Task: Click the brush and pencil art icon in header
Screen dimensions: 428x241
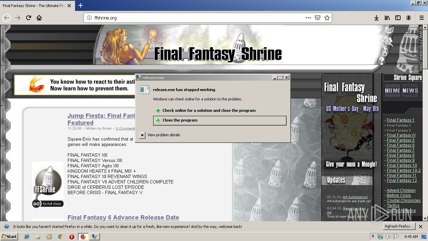Action: [388, 41]
